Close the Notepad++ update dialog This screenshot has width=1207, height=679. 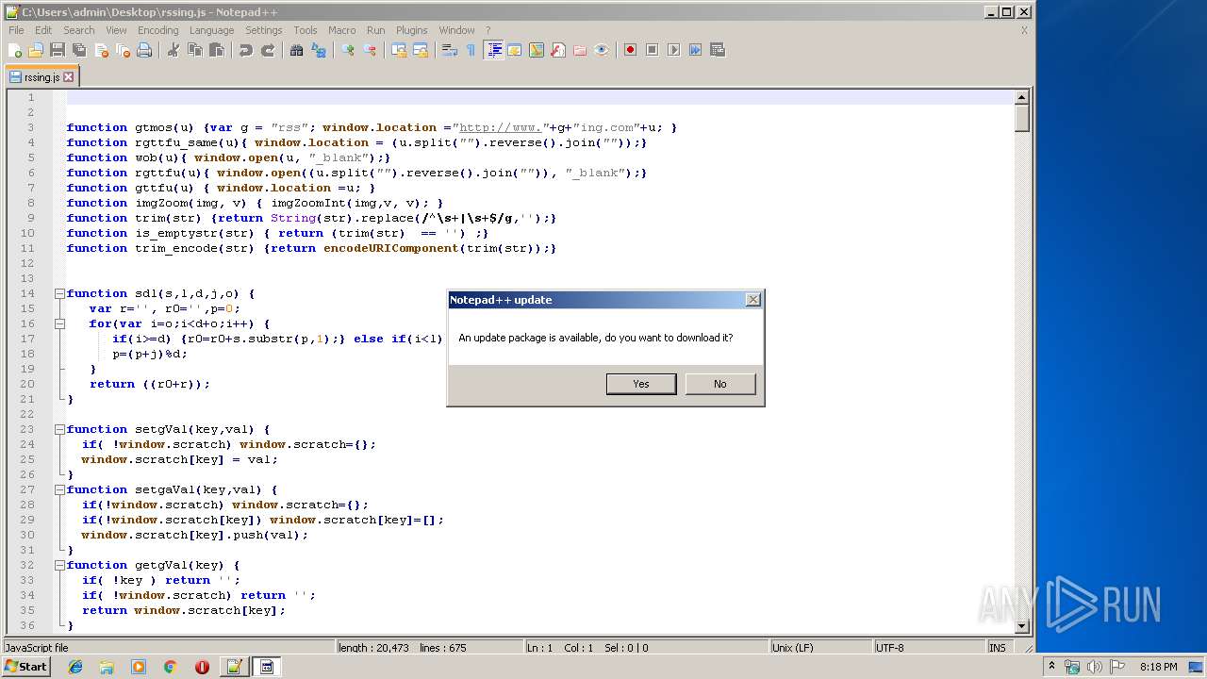[752, 300]
